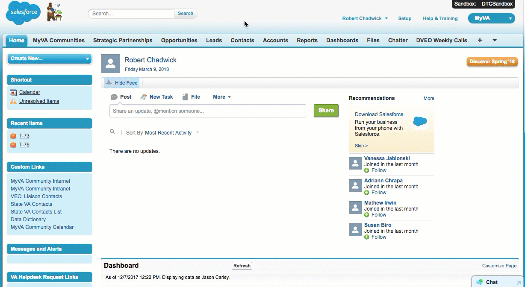
Task: Open the State VA Contacts List link
Action: (x=36, y=212)
